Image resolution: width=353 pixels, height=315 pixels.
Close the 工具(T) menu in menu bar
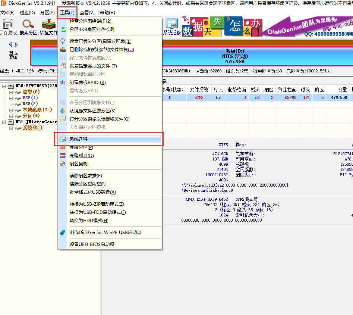67,13
